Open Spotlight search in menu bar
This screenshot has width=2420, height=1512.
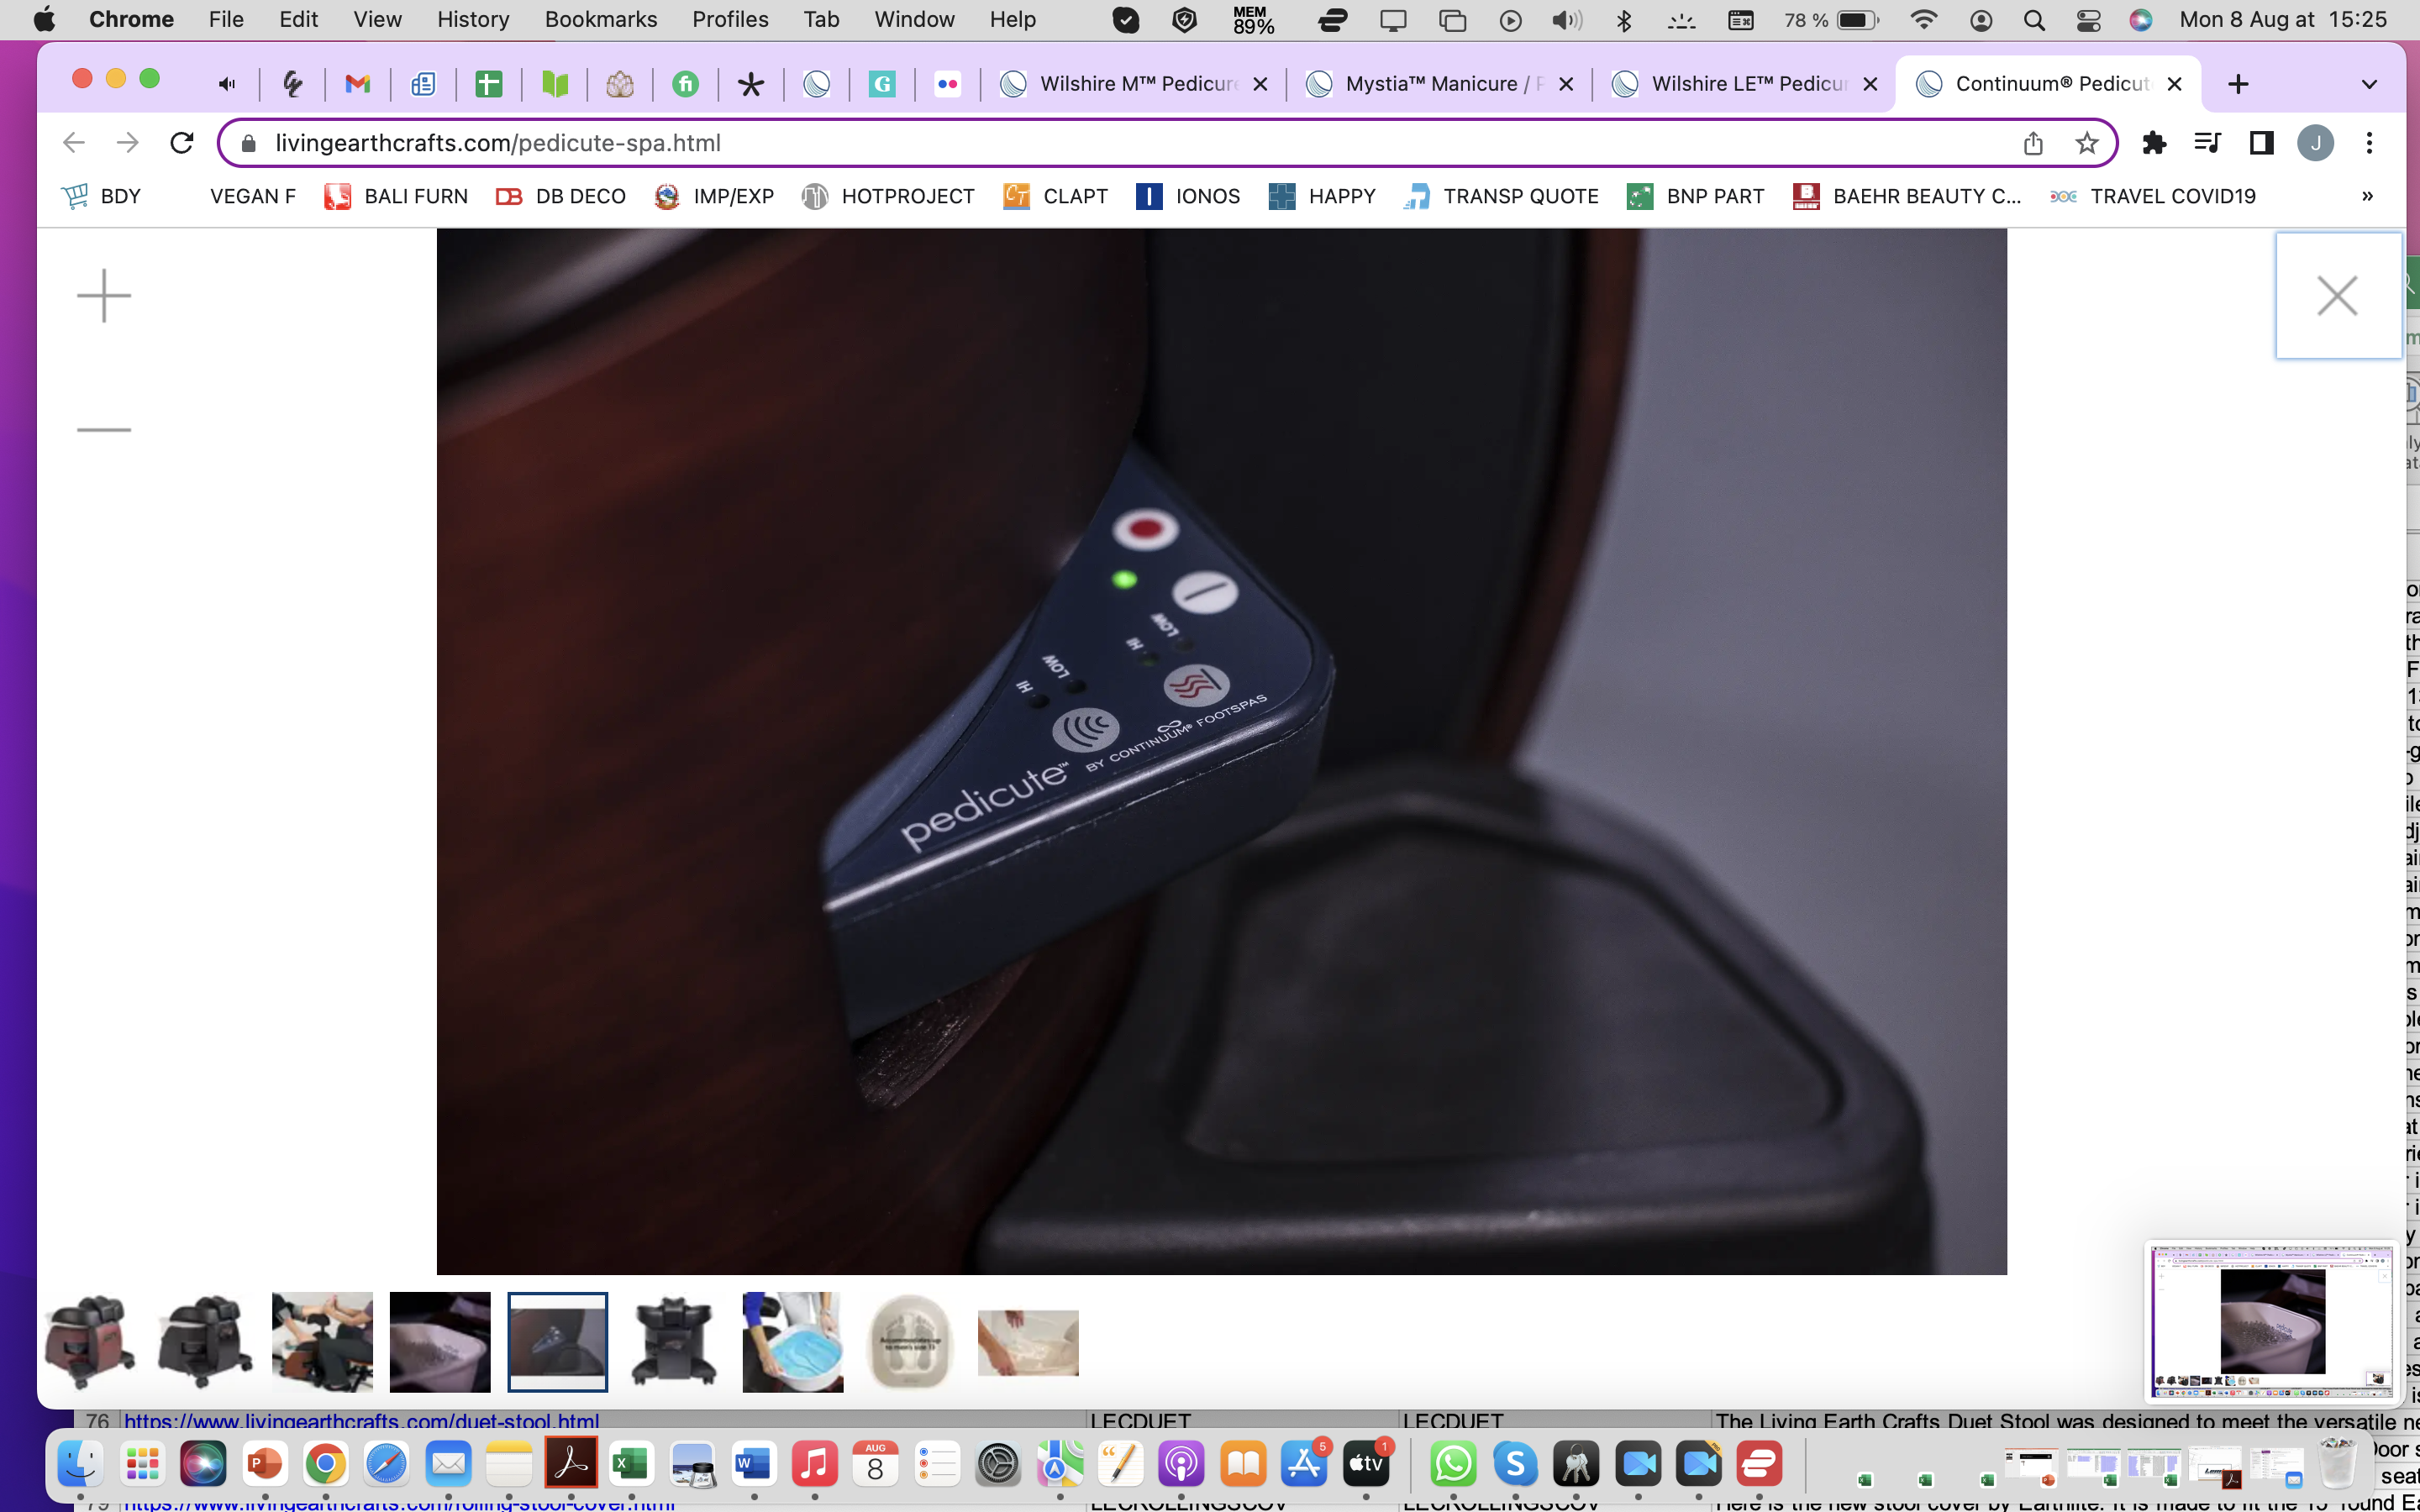click(2034, 20)
